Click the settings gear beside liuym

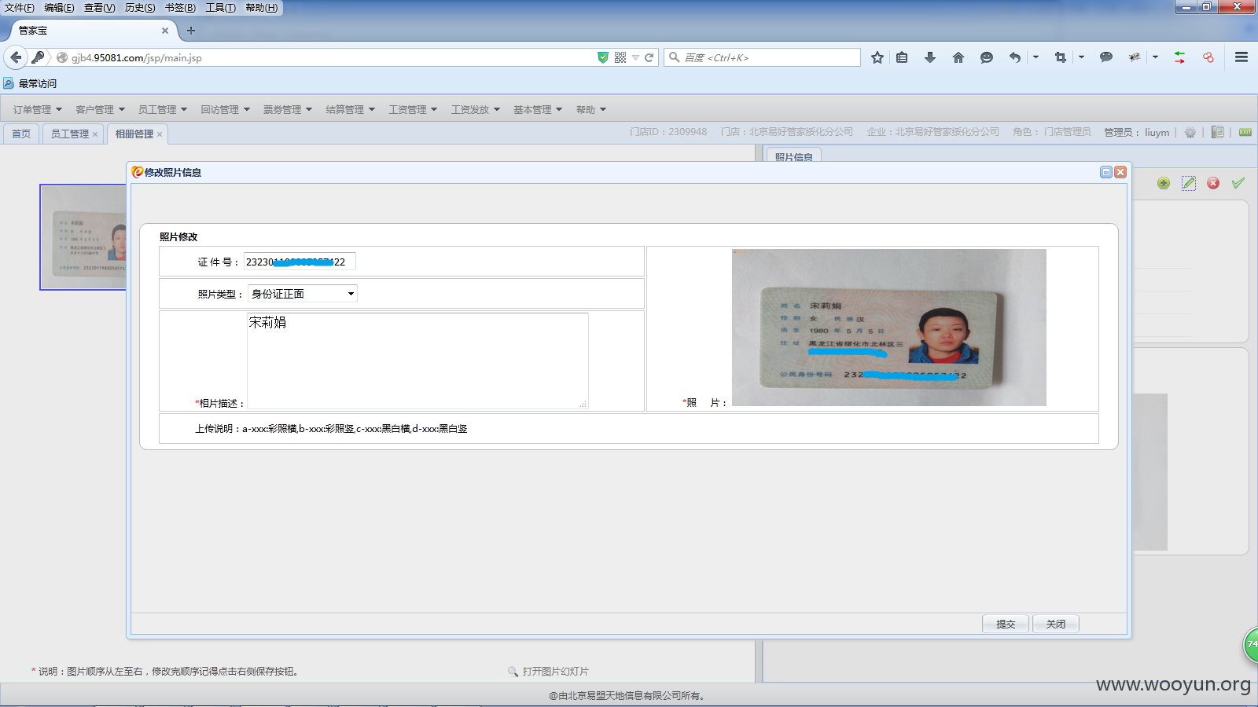[1190, 132]
